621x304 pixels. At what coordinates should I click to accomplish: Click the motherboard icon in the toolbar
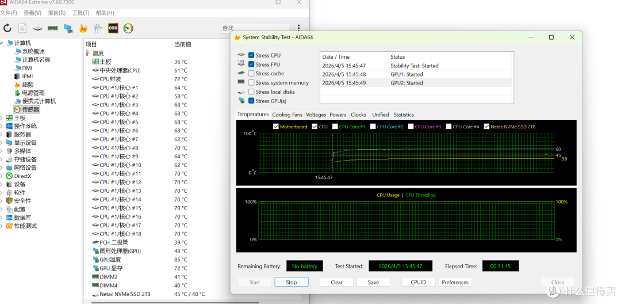click(x=37, y=29)
